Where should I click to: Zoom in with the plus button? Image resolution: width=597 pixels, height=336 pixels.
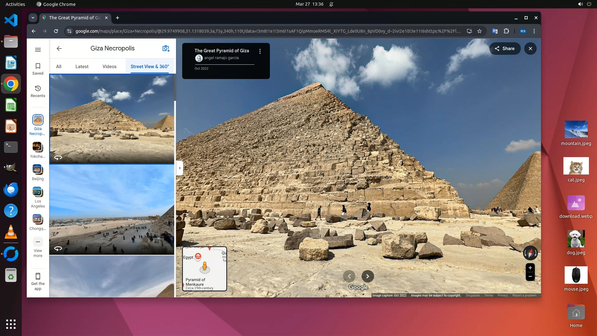point(530,268)
